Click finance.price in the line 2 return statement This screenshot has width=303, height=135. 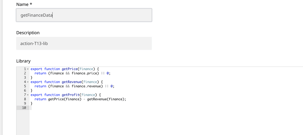(84, 73)
